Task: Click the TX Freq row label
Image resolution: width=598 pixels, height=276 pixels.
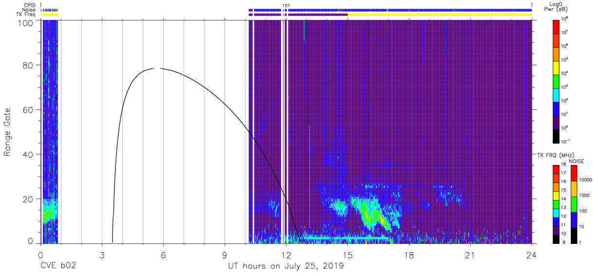Action: tap(26, 15)
